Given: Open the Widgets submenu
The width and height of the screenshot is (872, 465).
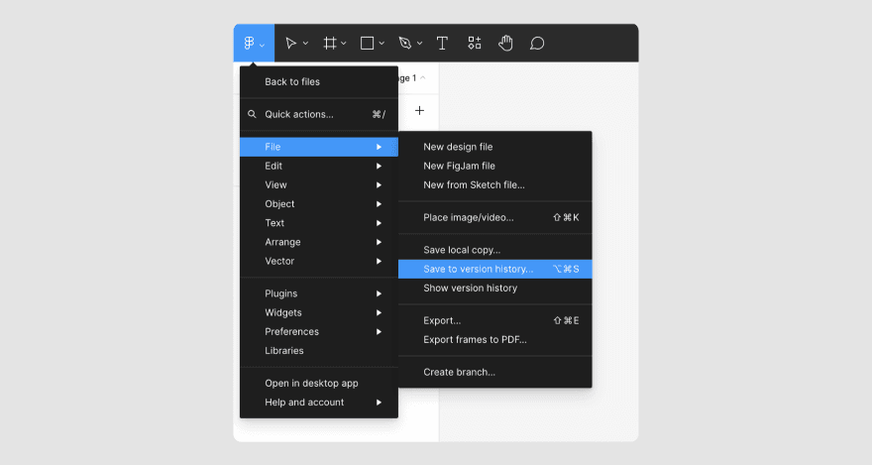Looking at the screenshot, I should pyautogui.click(x=319, y=312).
